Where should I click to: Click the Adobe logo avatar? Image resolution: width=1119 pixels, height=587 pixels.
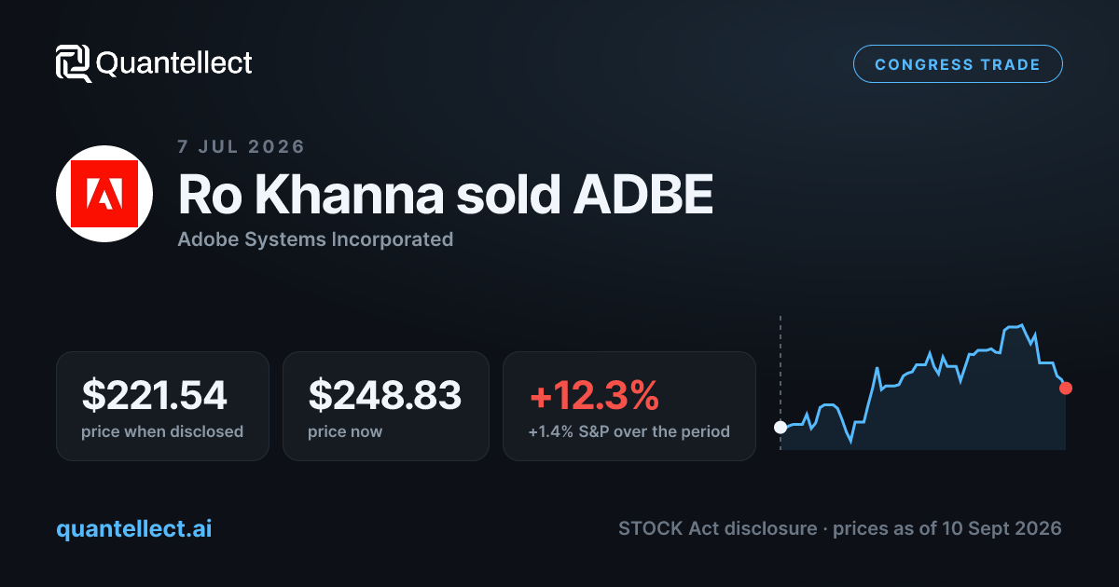click(104, 194)
